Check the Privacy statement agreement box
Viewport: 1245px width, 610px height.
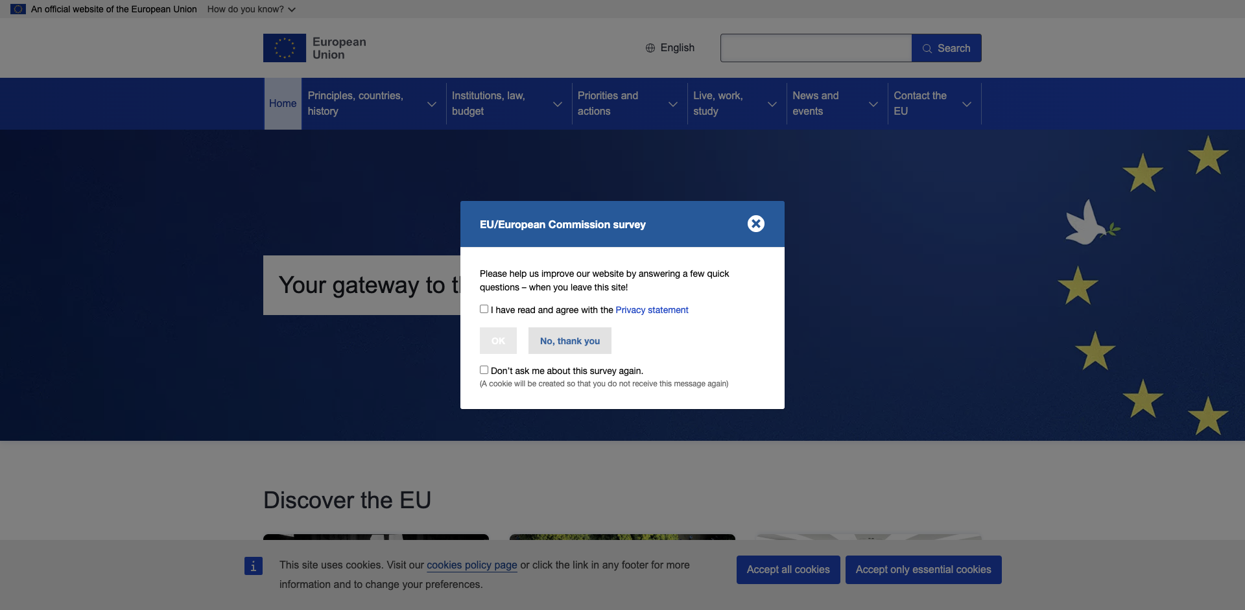coord(484,309)
